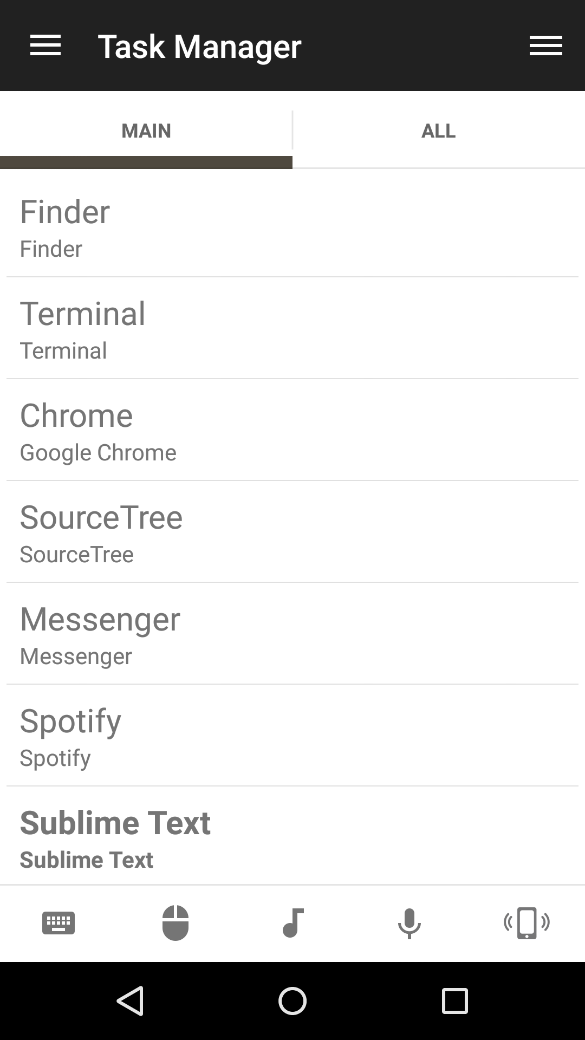The height and width of the screenshot is (1040, 585).
Task: Select the Google Chrome task
Action: pos(292,431)
